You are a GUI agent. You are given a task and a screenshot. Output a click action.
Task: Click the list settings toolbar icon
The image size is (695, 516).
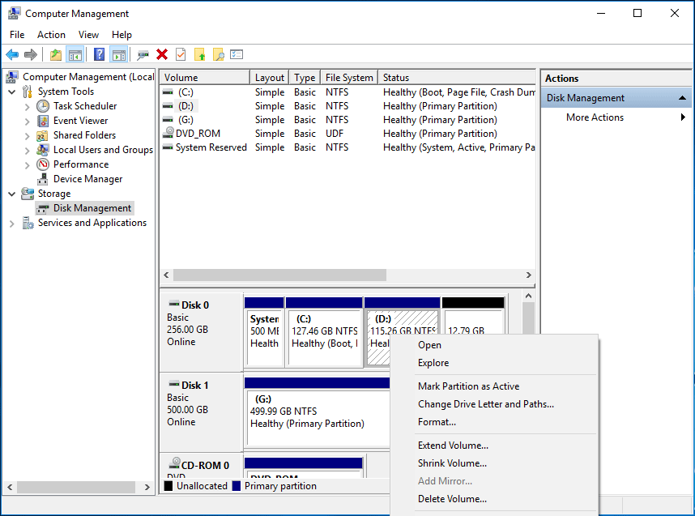[x=237, y=54]
